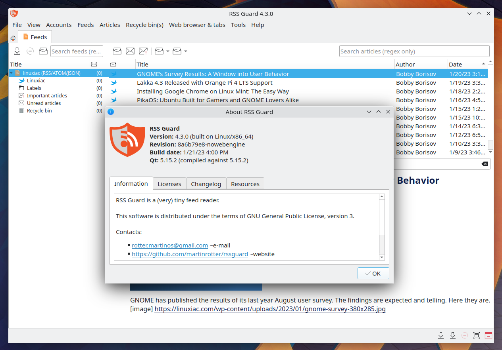Select "GNOME's Survey Results" article row
The image size is (502, 350).
click(298, 74)
